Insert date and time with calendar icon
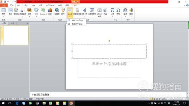Viewport: 189px width, 106px height. click(92, 10)
